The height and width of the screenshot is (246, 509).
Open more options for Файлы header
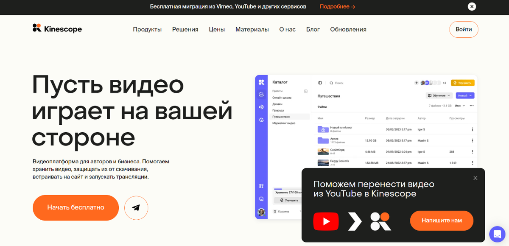click(472, 106)
